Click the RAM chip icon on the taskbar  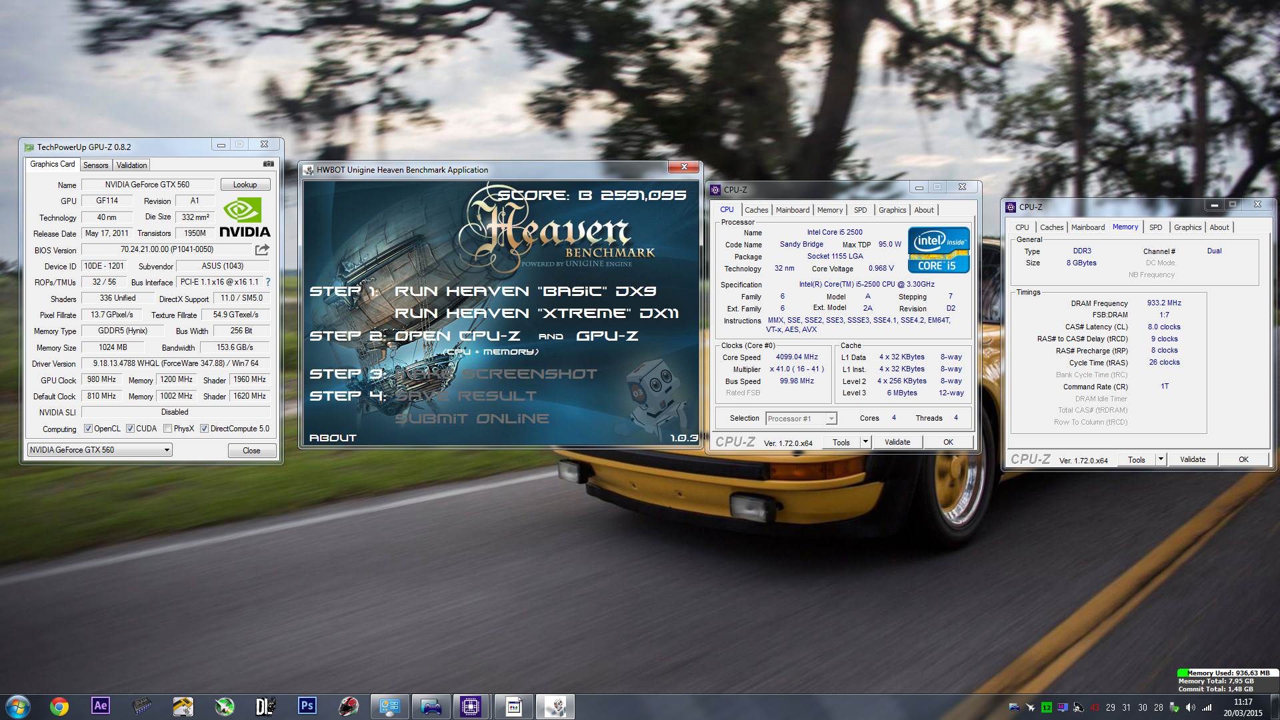pyautogui.click(x=142, y=706)
